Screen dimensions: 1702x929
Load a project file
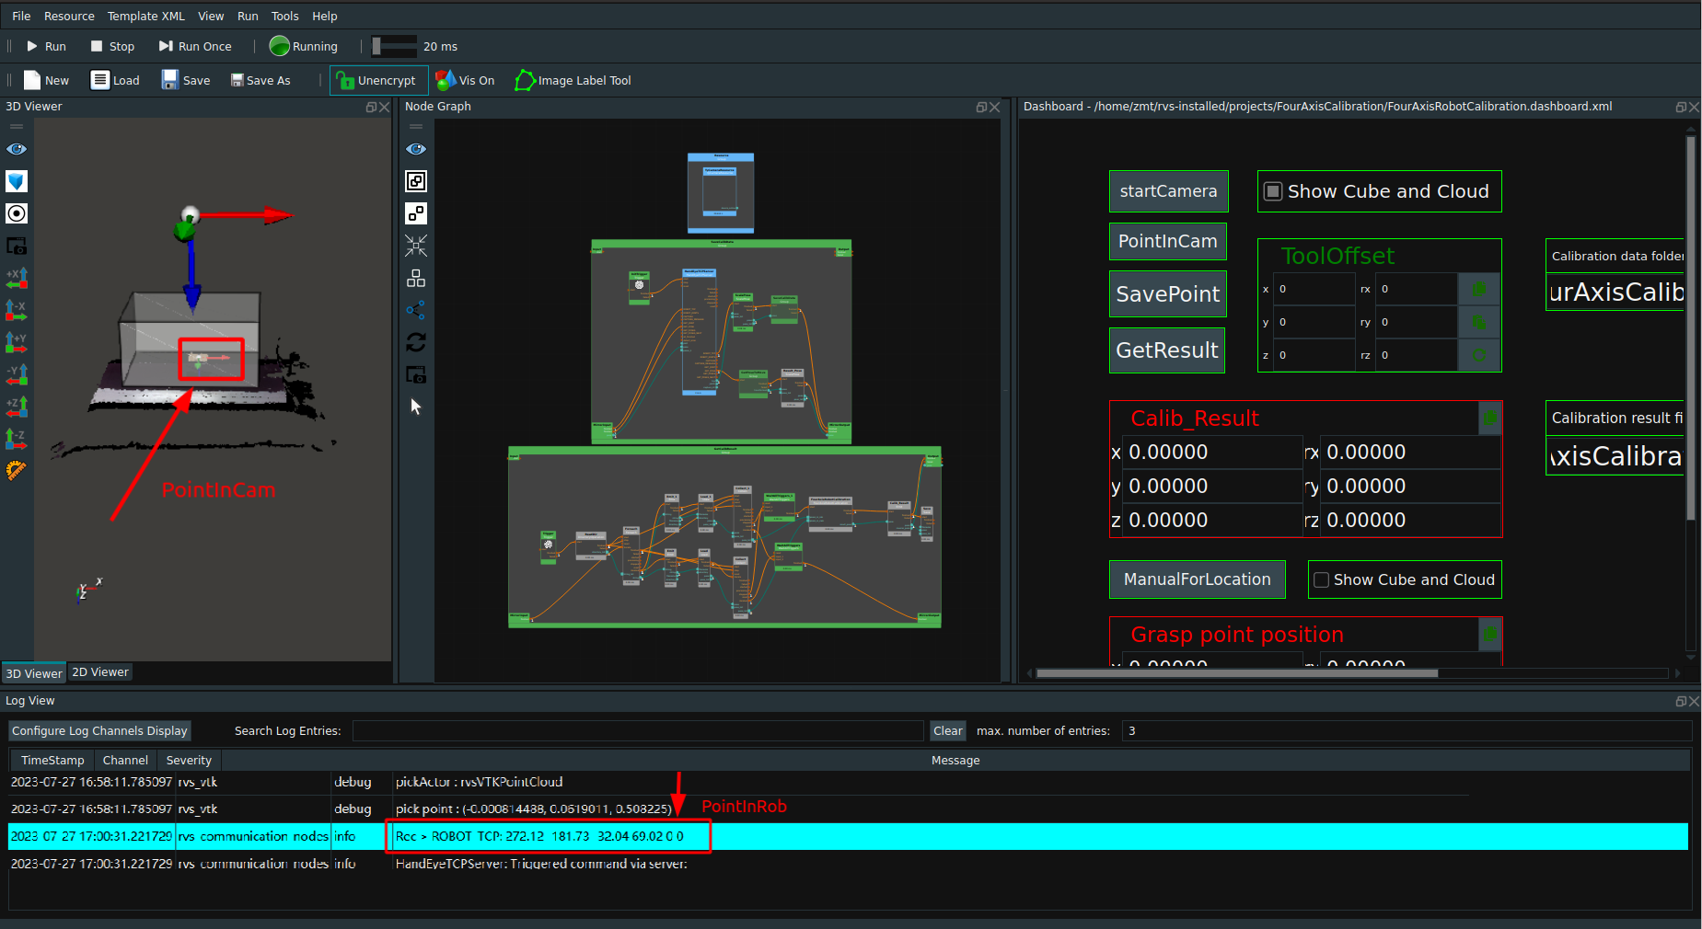(x=115, y=80)
